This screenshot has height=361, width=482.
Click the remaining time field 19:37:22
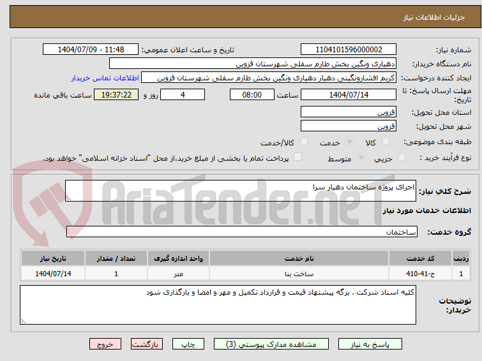[x=116, y=94]
